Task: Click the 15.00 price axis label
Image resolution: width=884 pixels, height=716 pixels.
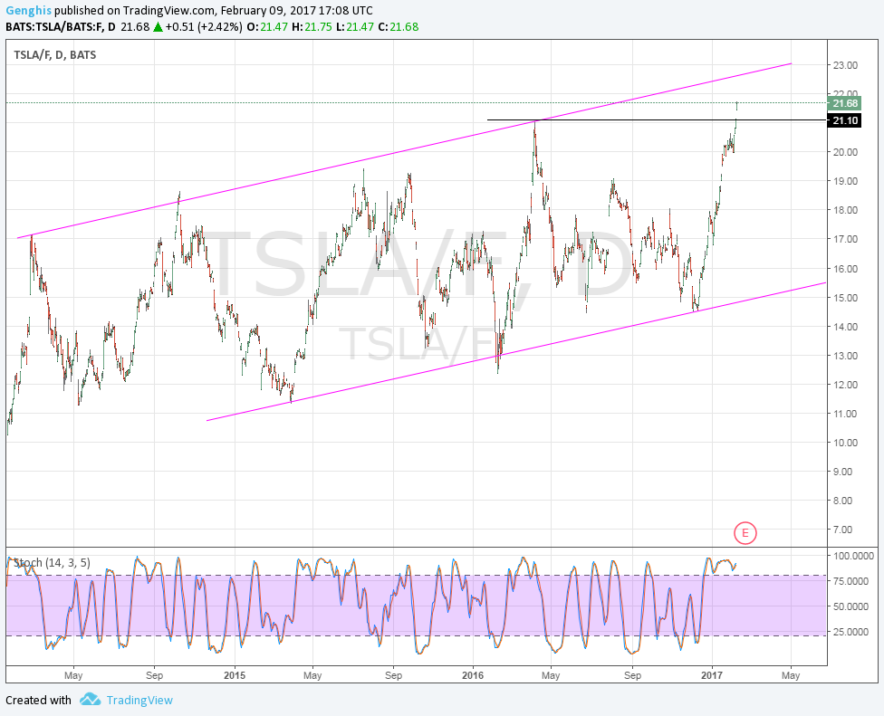Action: click(x=845, y=298)
